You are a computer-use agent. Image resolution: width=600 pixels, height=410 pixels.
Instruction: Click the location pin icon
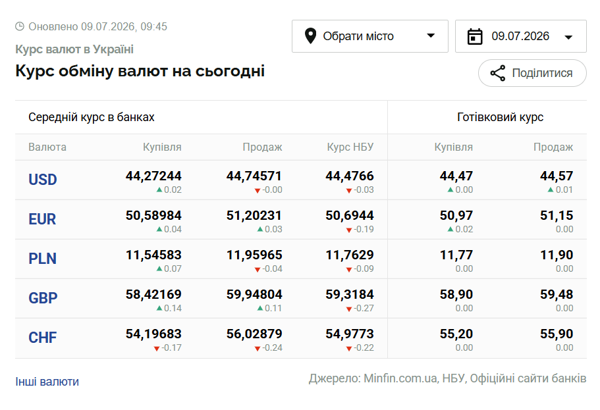pos(310,36)
